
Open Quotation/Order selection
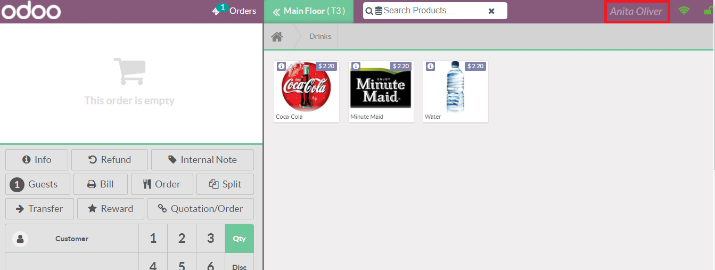coord(201,209)
